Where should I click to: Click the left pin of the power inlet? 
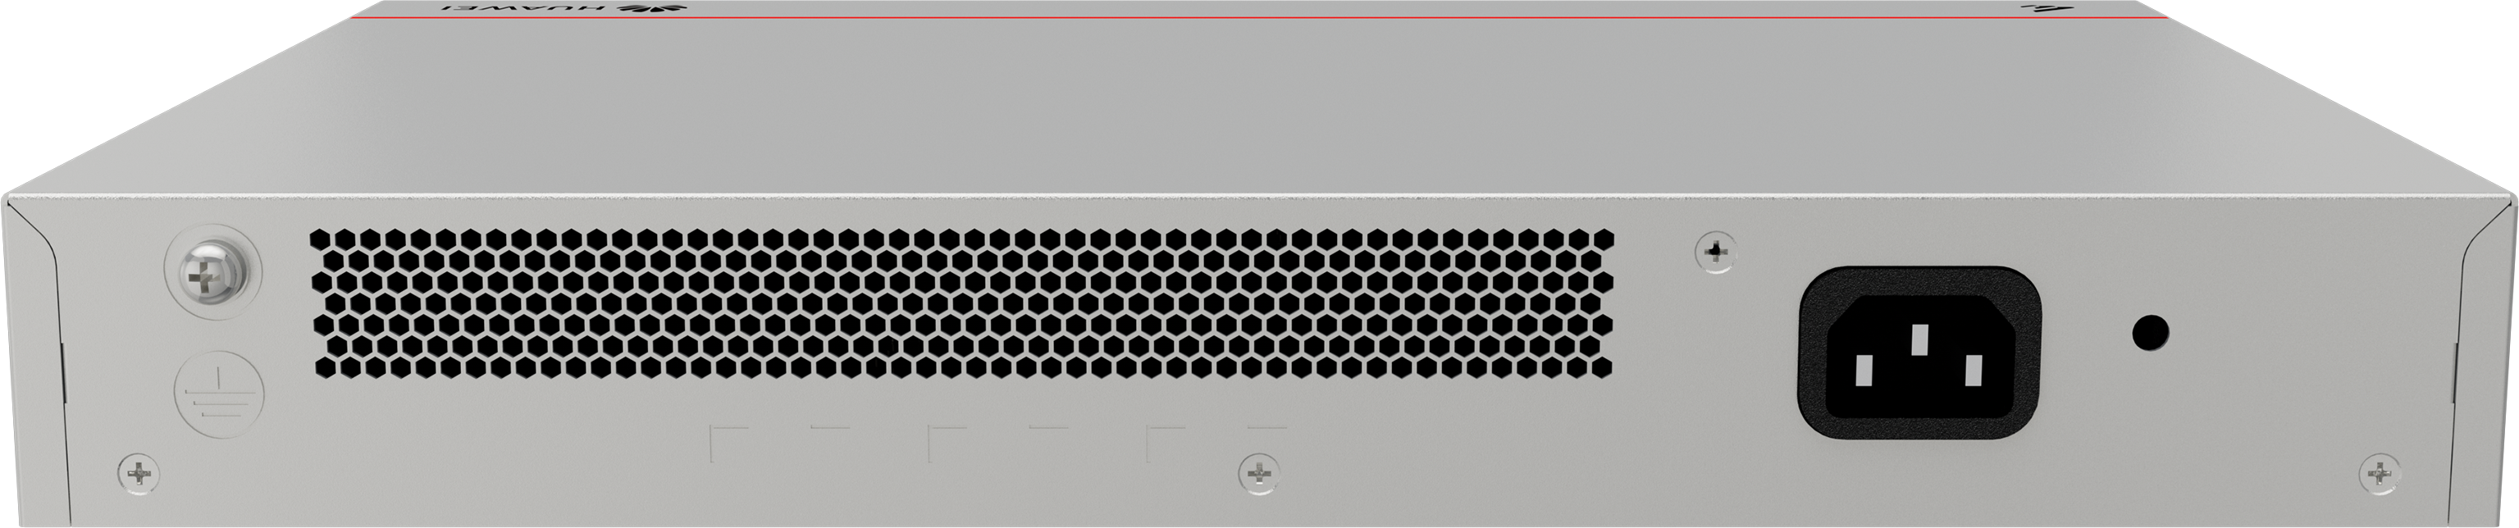coord(1864,370)
